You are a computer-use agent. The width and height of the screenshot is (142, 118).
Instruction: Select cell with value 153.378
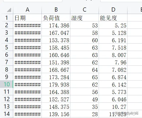click(56, 40)
